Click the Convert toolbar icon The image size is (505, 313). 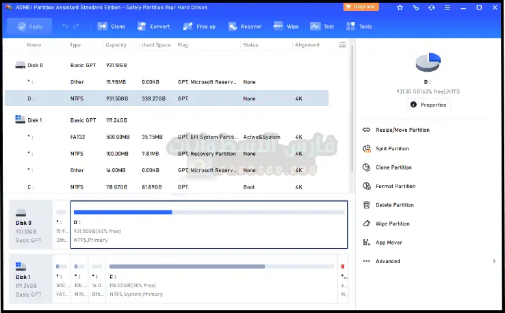coord(153,27)
